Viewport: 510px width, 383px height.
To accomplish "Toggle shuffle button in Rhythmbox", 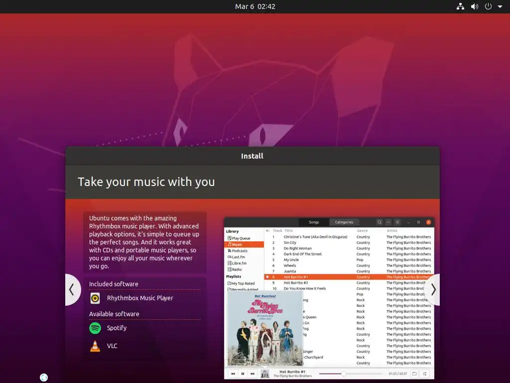I will click(x=424, y=374).
